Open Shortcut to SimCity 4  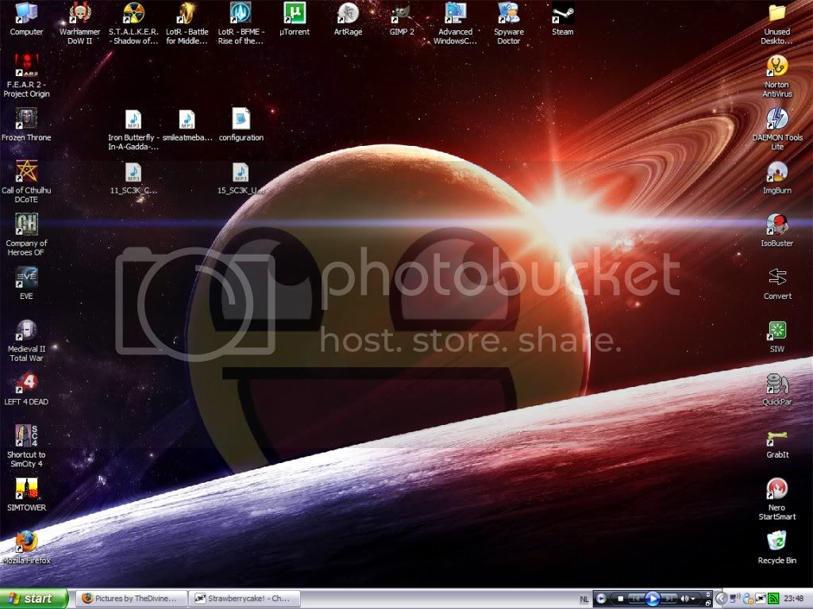26,446
